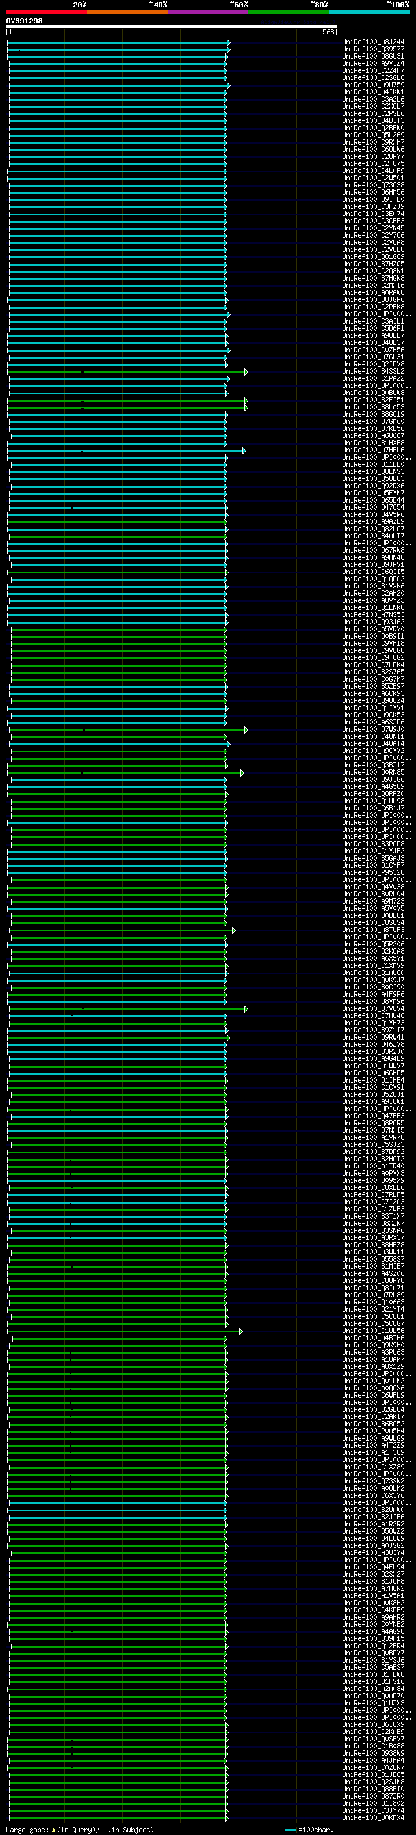Select the UniRef100_D0BEU1 label
Screen dimensions: 416x1835
[x=373, y=915]
